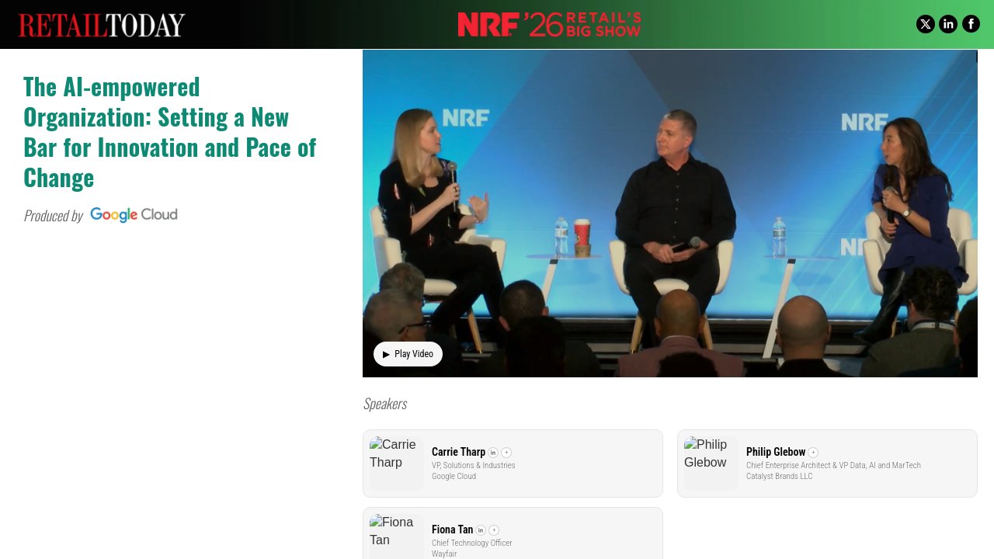The height and width of the screenshot is (559, 994).
Task: Click the "Speakers" section heading
Action: 385,404
